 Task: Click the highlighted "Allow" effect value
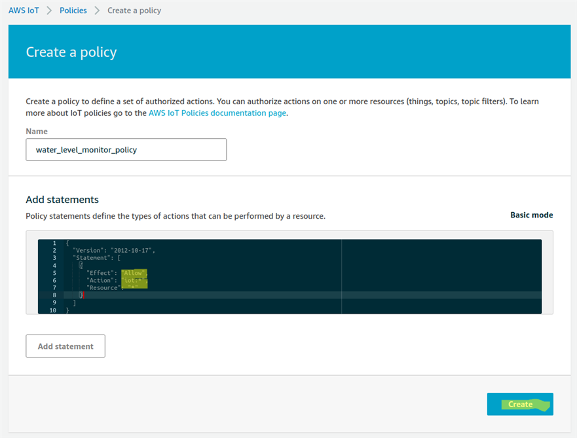134,273
